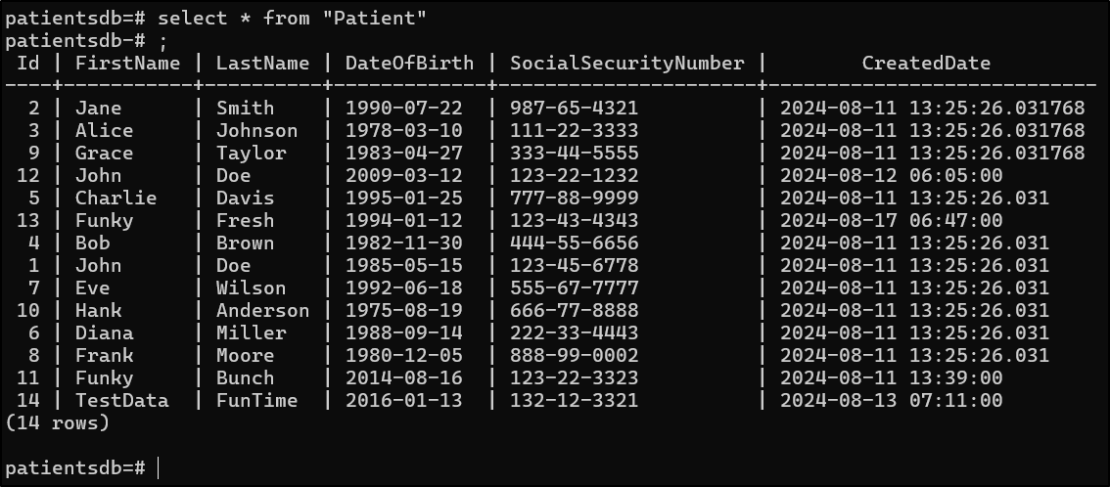Image resolution: width=1110 pixels, height=487 pixels.
Task: Click the last name FunTime
Action: point(256,401)
